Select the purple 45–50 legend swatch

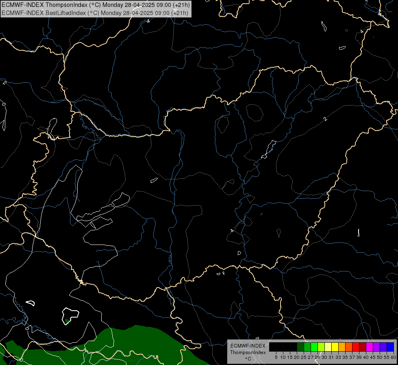pos(376,347)
